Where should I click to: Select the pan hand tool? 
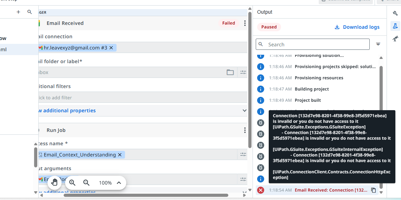pyautogui.click(x=55, y=183)
